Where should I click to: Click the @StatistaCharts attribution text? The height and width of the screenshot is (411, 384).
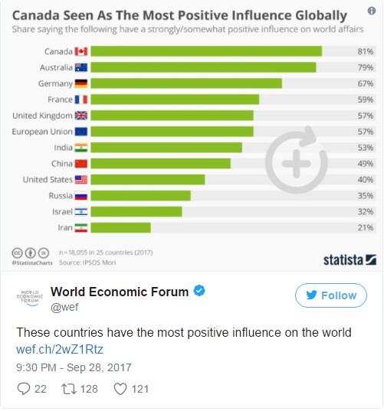(32, 263)
